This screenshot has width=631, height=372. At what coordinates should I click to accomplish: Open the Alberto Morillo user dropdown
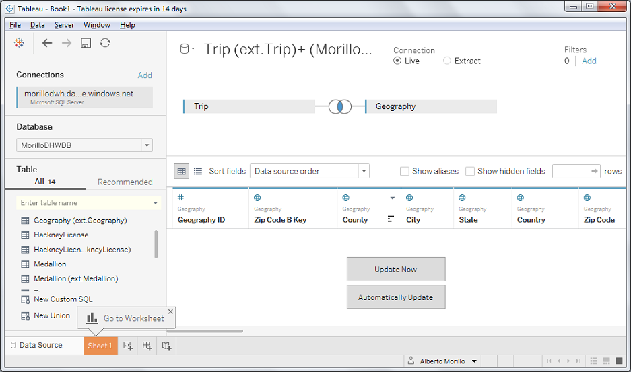[474, 361]
